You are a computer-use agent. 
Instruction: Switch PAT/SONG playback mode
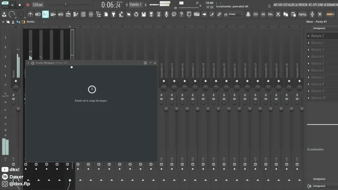pyautogui.click(x=5, y=4)
